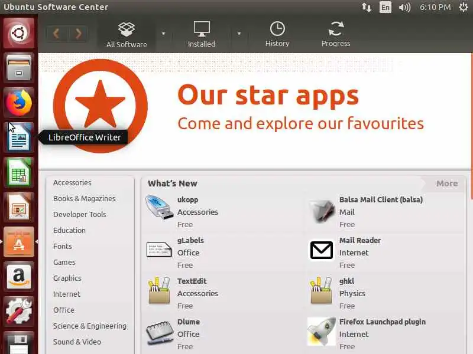Click the TextEdit app icon
This screenshot has width=473, height=354.
159,291
